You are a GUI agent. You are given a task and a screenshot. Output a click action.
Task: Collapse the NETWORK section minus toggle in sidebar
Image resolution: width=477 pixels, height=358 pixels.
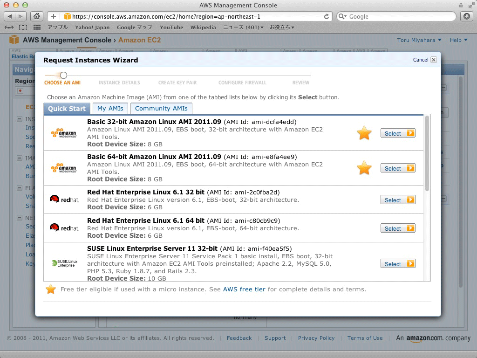point(20,218)
